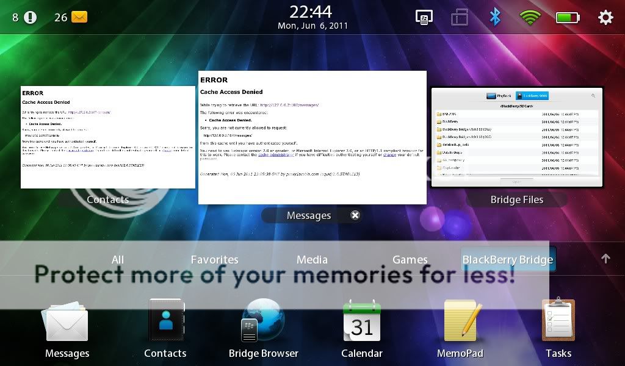Click the /BlackBerry/SDCard/ path in Bridge Files

tap(516, 106)
